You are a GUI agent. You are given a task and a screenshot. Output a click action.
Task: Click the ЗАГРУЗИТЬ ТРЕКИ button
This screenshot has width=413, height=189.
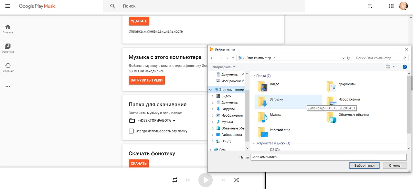click(147, 80)
